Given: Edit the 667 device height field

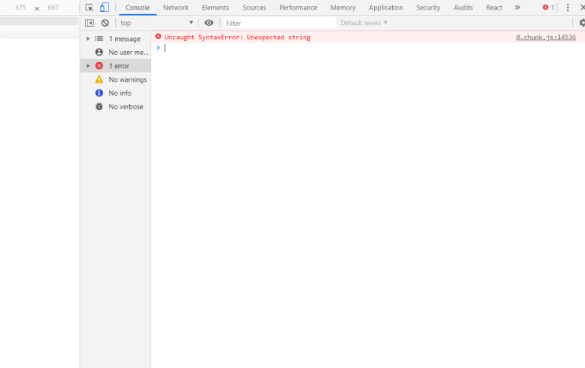Looking at the screenshot, I should [54, 7].
